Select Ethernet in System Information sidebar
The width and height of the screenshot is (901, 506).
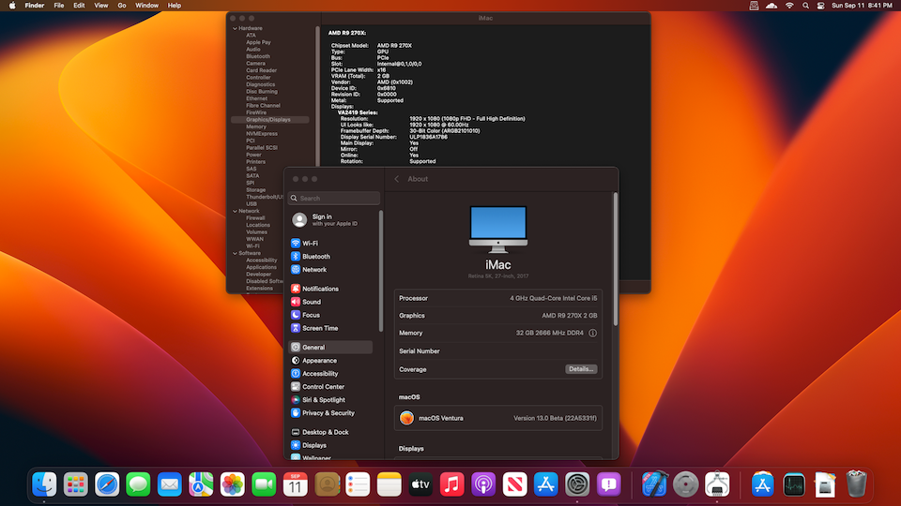tap(256, 98)
